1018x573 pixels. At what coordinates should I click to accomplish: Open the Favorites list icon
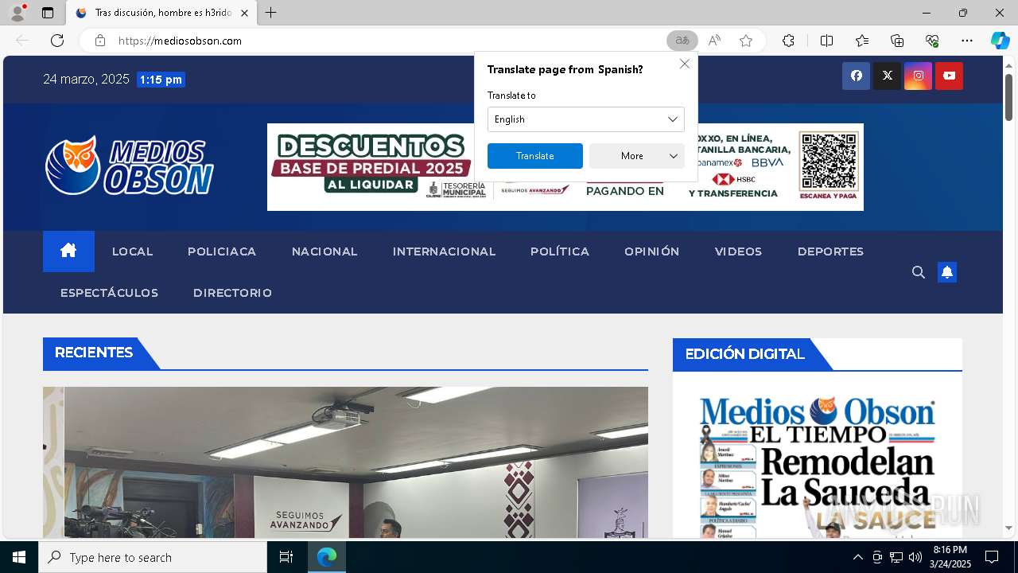point(862,41)
